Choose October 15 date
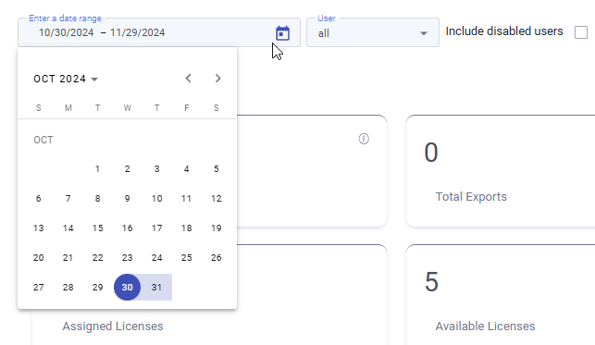This screenshot has width=595, height=345. click(x=97, y=228)
